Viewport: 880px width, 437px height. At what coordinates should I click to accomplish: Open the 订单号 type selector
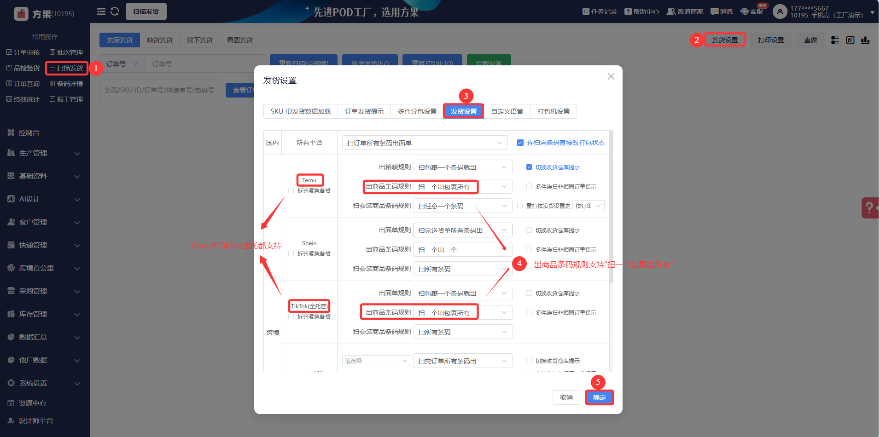point(122,64)
